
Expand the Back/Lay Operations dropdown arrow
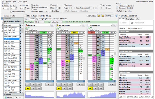pyautogui.click(x=144, y=28)
